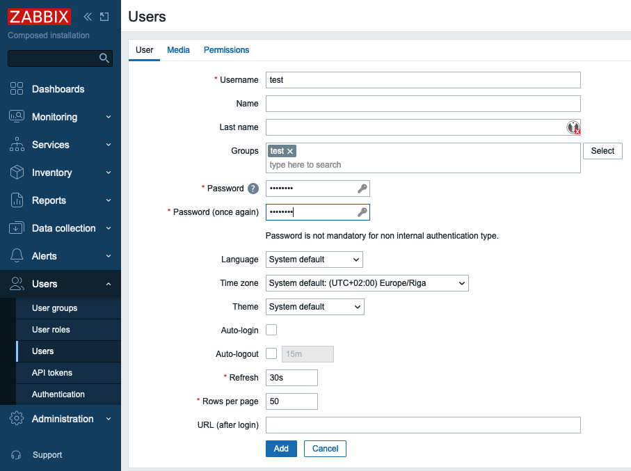Image resolution: width=631 pixels, height=471 pixels.
Task: Click the sidebar kiosk/hide window icon
Action: tap(104, 17)
